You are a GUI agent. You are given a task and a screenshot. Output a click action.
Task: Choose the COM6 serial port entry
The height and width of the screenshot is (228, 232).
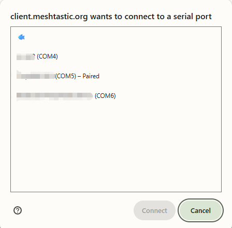(x=116, y=96)
